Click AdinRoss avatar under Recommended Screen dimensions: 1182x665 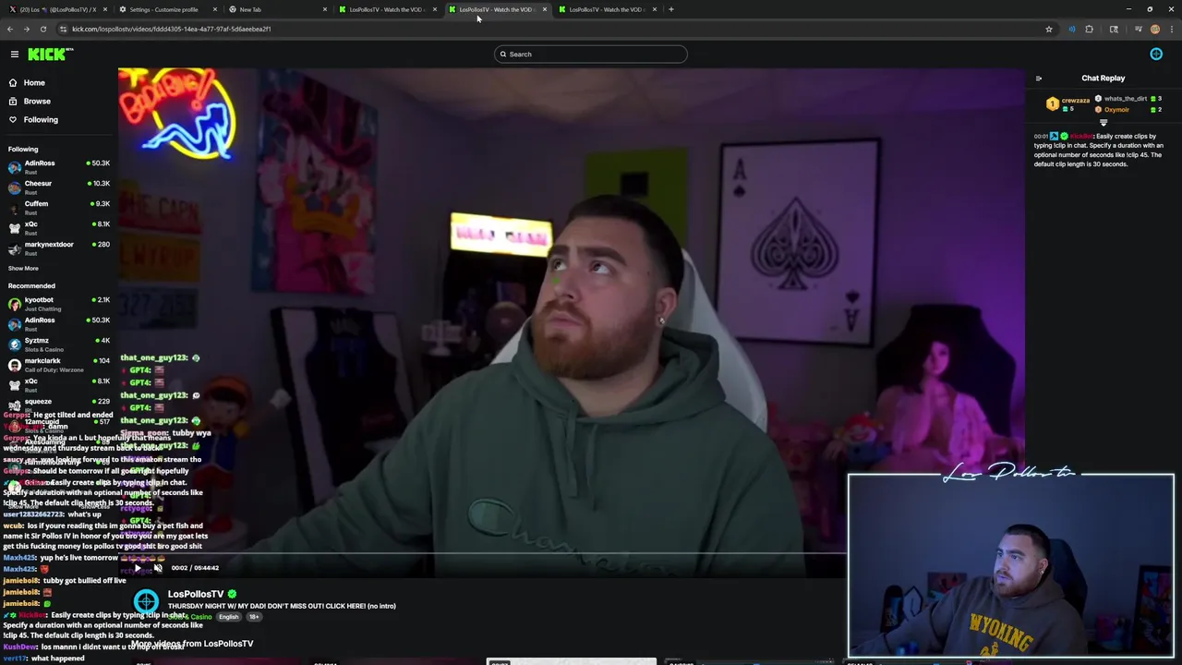tap(14, 323)
